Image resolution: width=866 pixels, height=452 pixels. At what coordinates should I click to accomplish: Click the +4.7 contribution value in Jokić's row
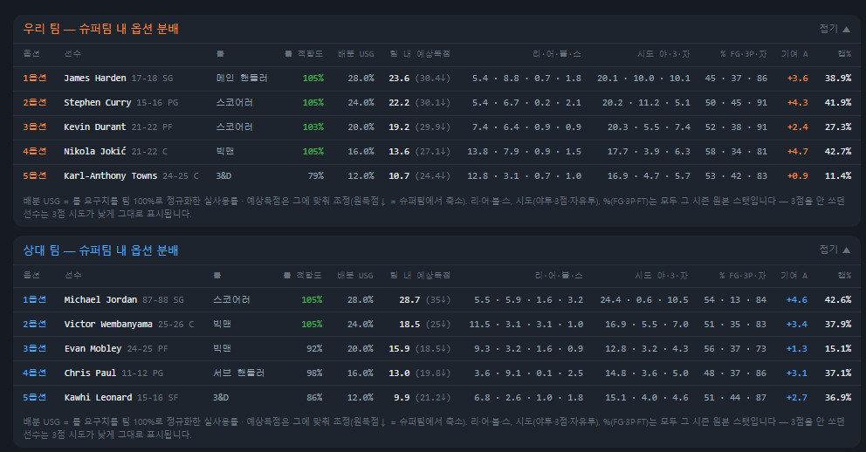[798, 151]
